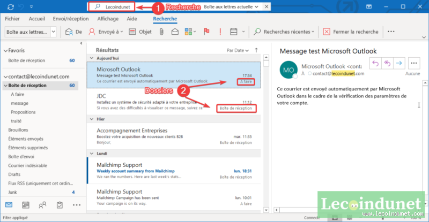This screenshot has height=222, width=429.
Task: Open Mailchimp Weekly account summary email
Action: 174,171
